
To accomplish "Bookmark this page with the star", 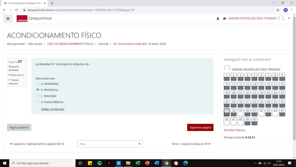I will (x=278, y=10).
